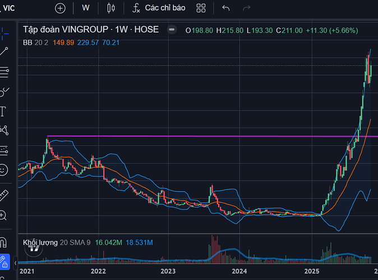Click the undo arrow button
Image resolution: width=378 pixels, height=280 pixels.
tap(226, 8)
